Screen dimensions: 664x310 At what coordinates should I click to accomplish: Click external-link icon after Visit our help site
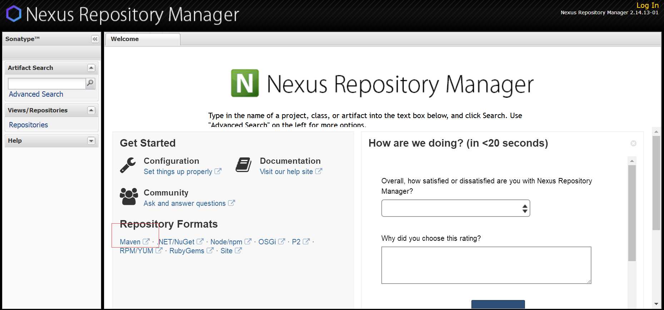coord(319,171)
